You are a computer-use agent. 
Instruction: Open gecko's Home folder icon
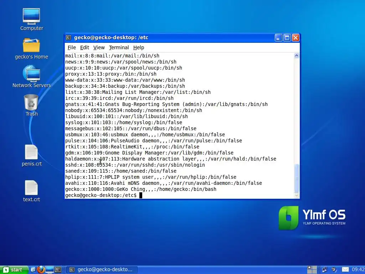click(x=31, y=49)
